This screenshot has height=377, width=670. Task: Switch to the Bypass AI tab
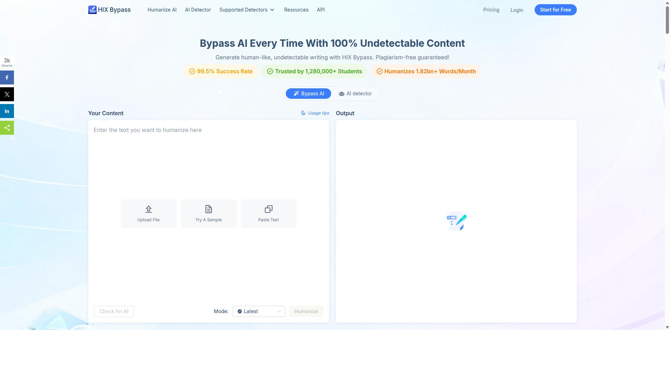pos(308,94)
